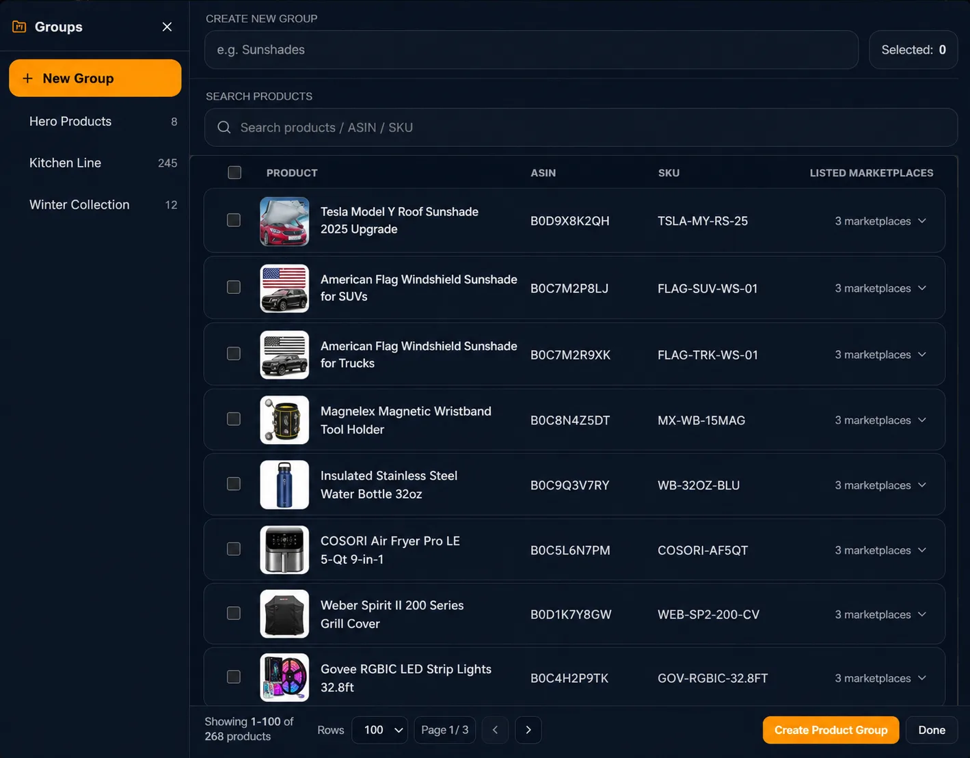Open Tesla Model Y Sunshade thumbnail
The width and height of the screenshot is (970, 758).
[284, 221]
